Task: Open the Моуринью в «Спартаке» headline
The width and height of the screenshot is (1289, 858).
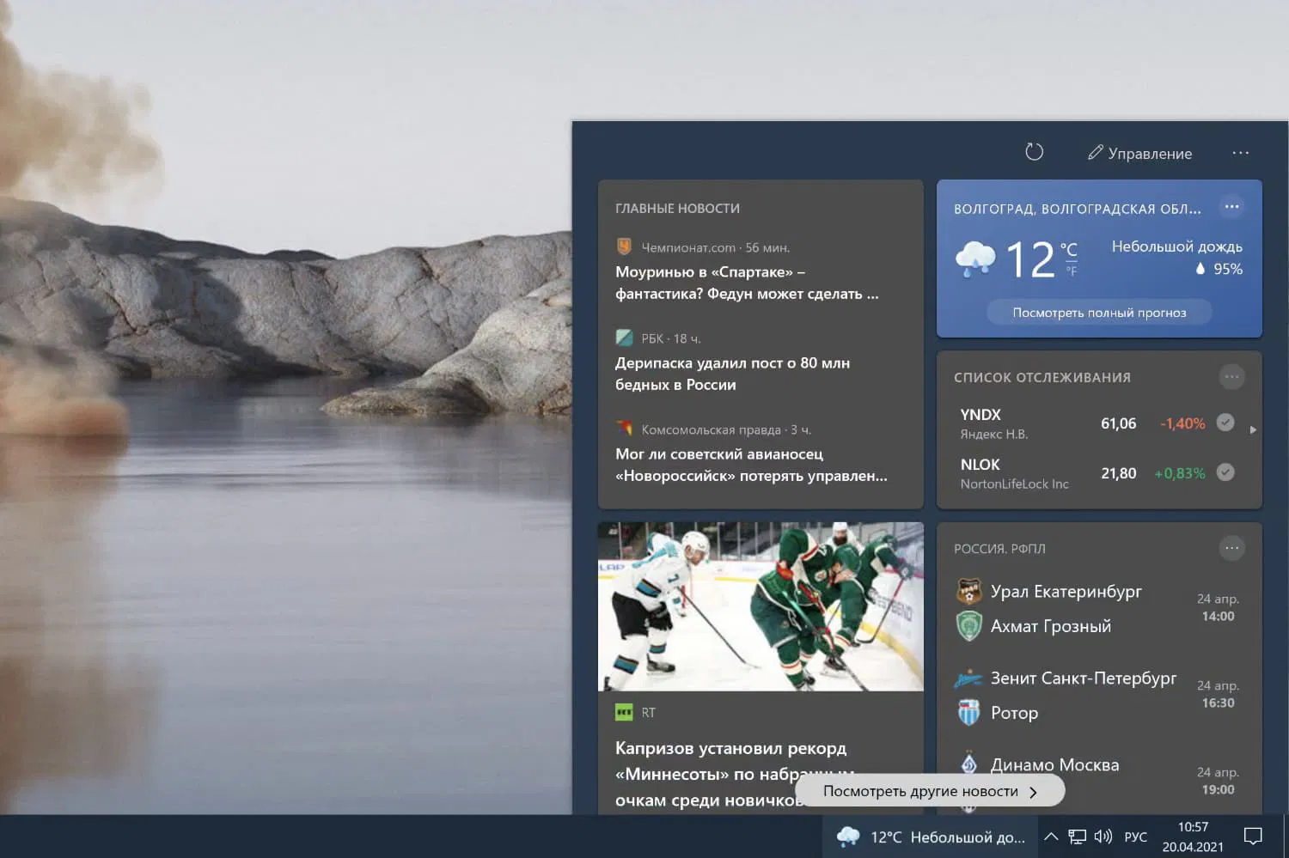Action: (747, 283)
